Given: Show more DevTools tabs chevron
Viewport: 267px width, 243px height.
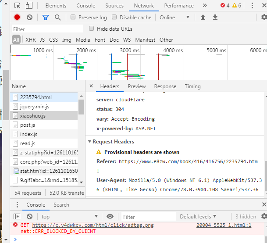Looking at the screenshot, I should [x=205, y=5].
